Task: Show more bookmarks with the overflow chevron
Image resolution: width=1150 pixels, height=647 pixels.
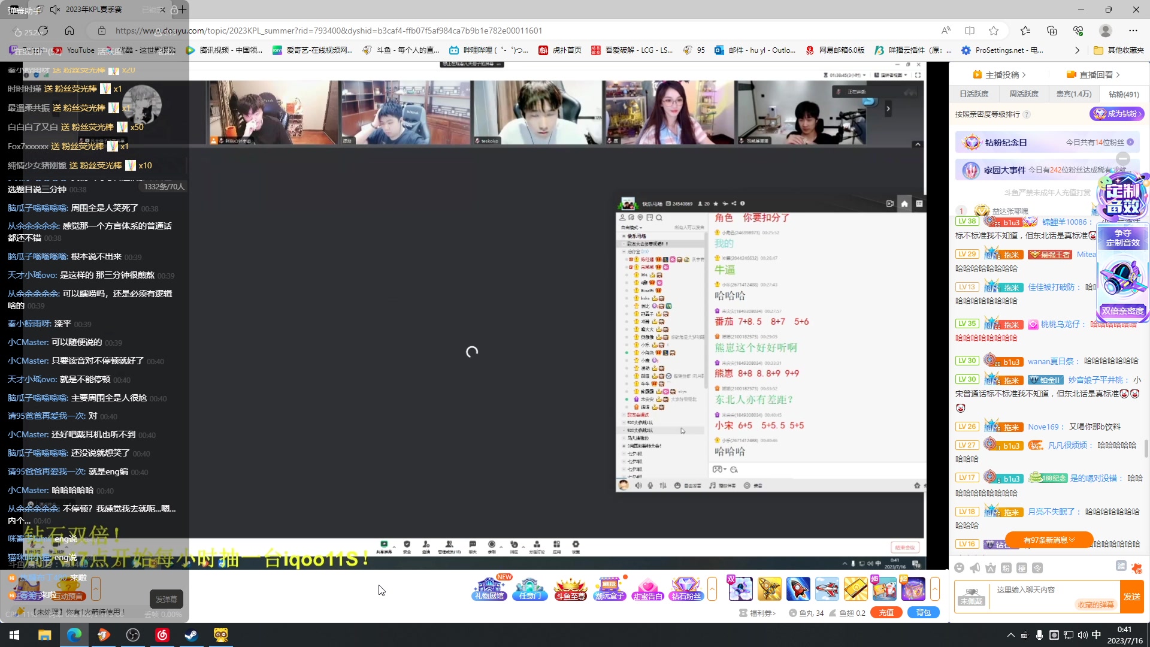Action: [1077, 50]
